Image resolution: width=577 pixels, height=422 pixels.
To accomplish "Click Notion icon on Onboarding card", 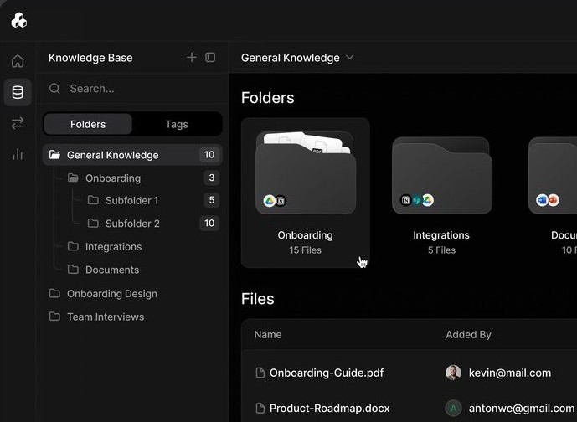I will coord(281,201).
